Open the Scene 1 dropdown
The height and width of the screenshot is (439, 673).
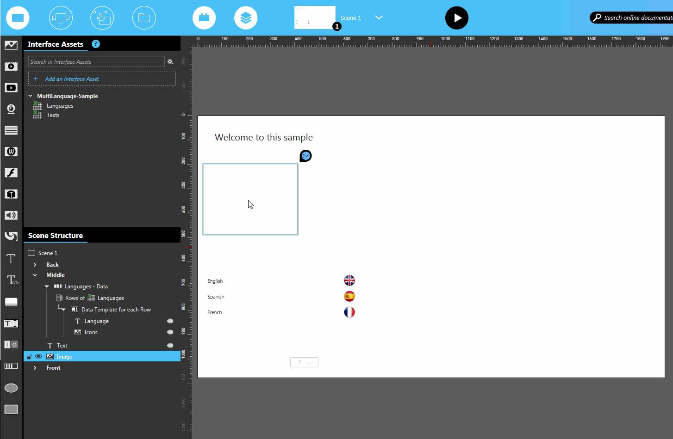click(379, 18)
